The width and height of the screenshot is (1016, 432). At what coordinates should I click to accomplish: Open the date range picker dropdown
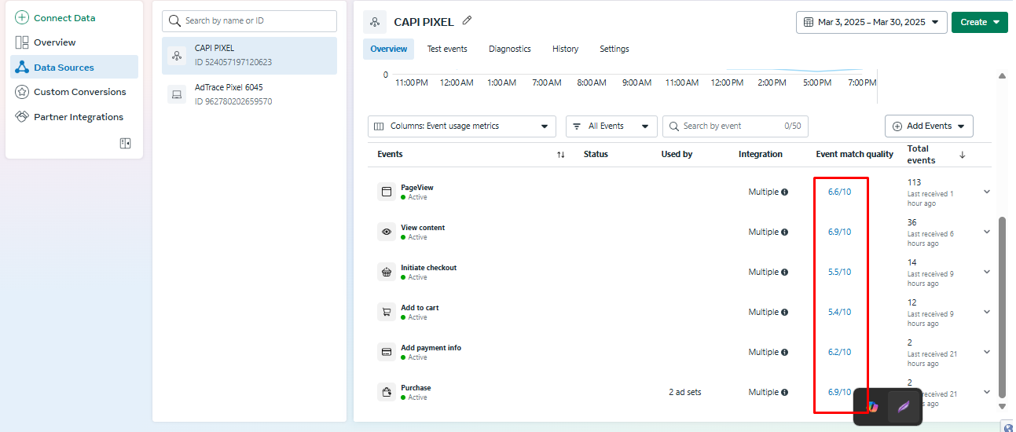[x=871, y=22]
